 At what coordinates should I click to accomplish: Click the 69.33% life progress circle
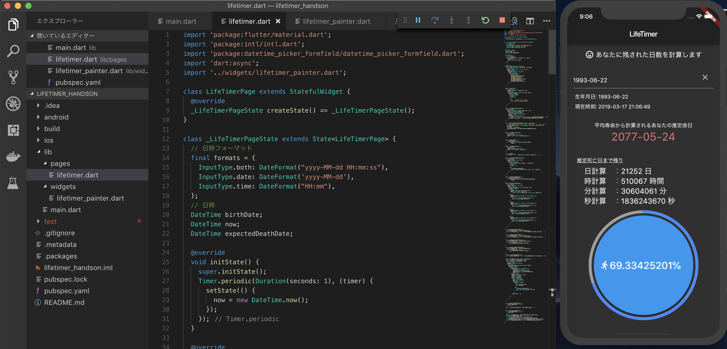point(643,265)
